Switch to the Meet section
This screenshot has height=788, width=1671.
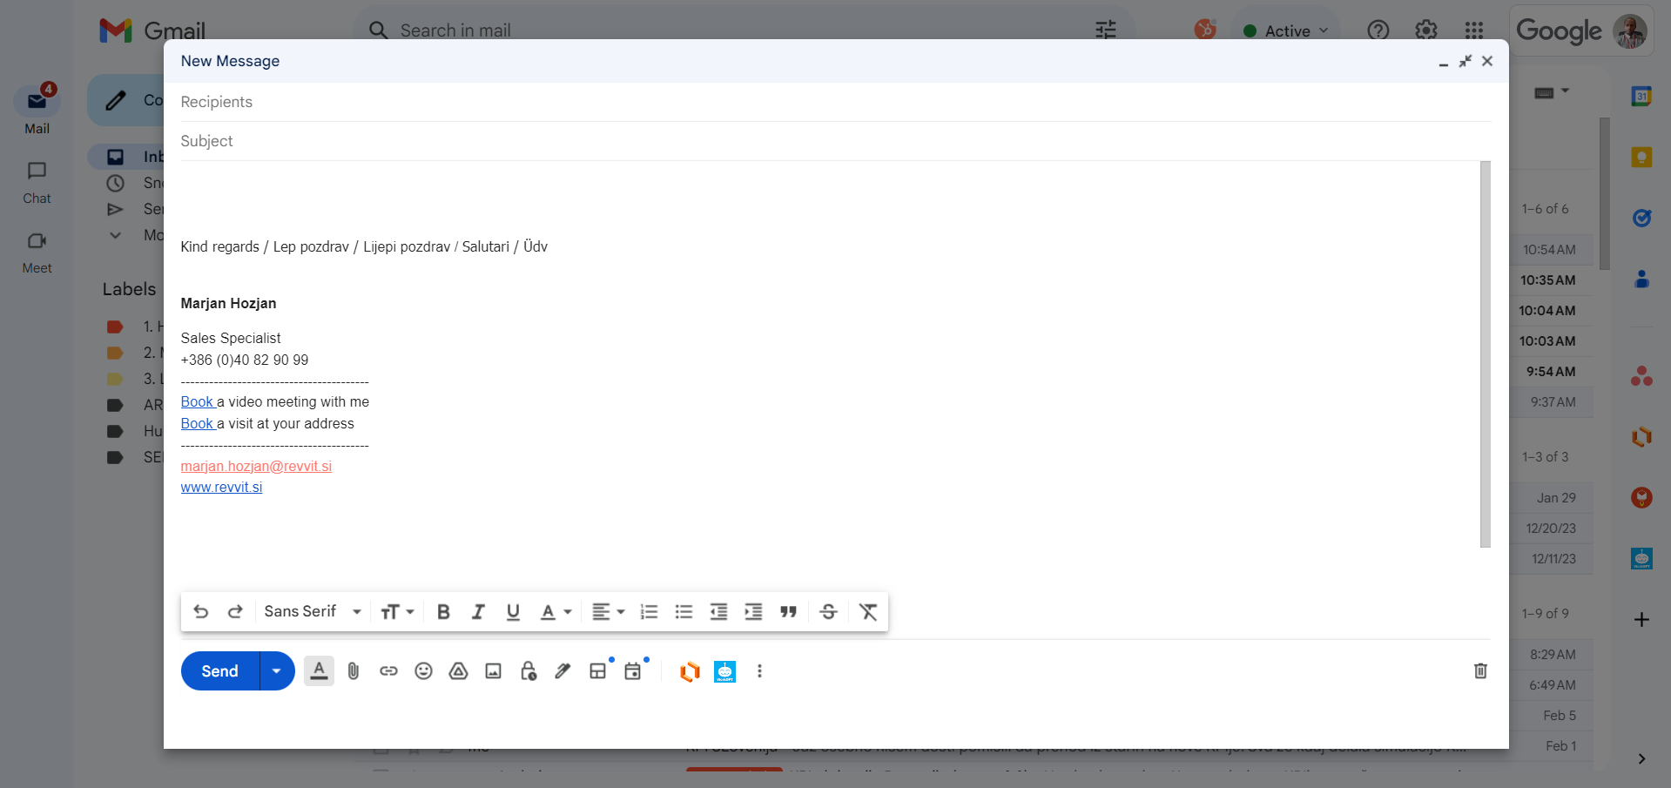pyautogui.click(x=37, y=252)
